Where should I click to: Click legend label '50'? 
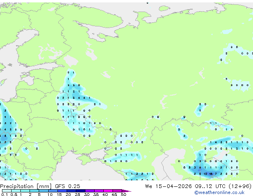[123, 194]
